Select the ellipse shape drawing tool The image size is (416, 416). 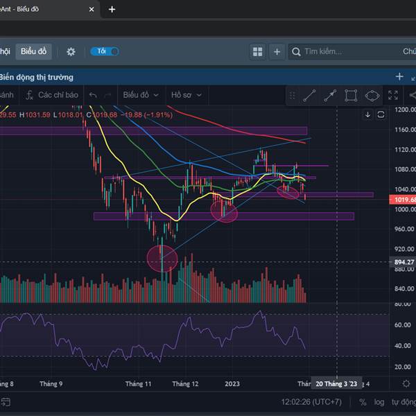click(372, 96)
